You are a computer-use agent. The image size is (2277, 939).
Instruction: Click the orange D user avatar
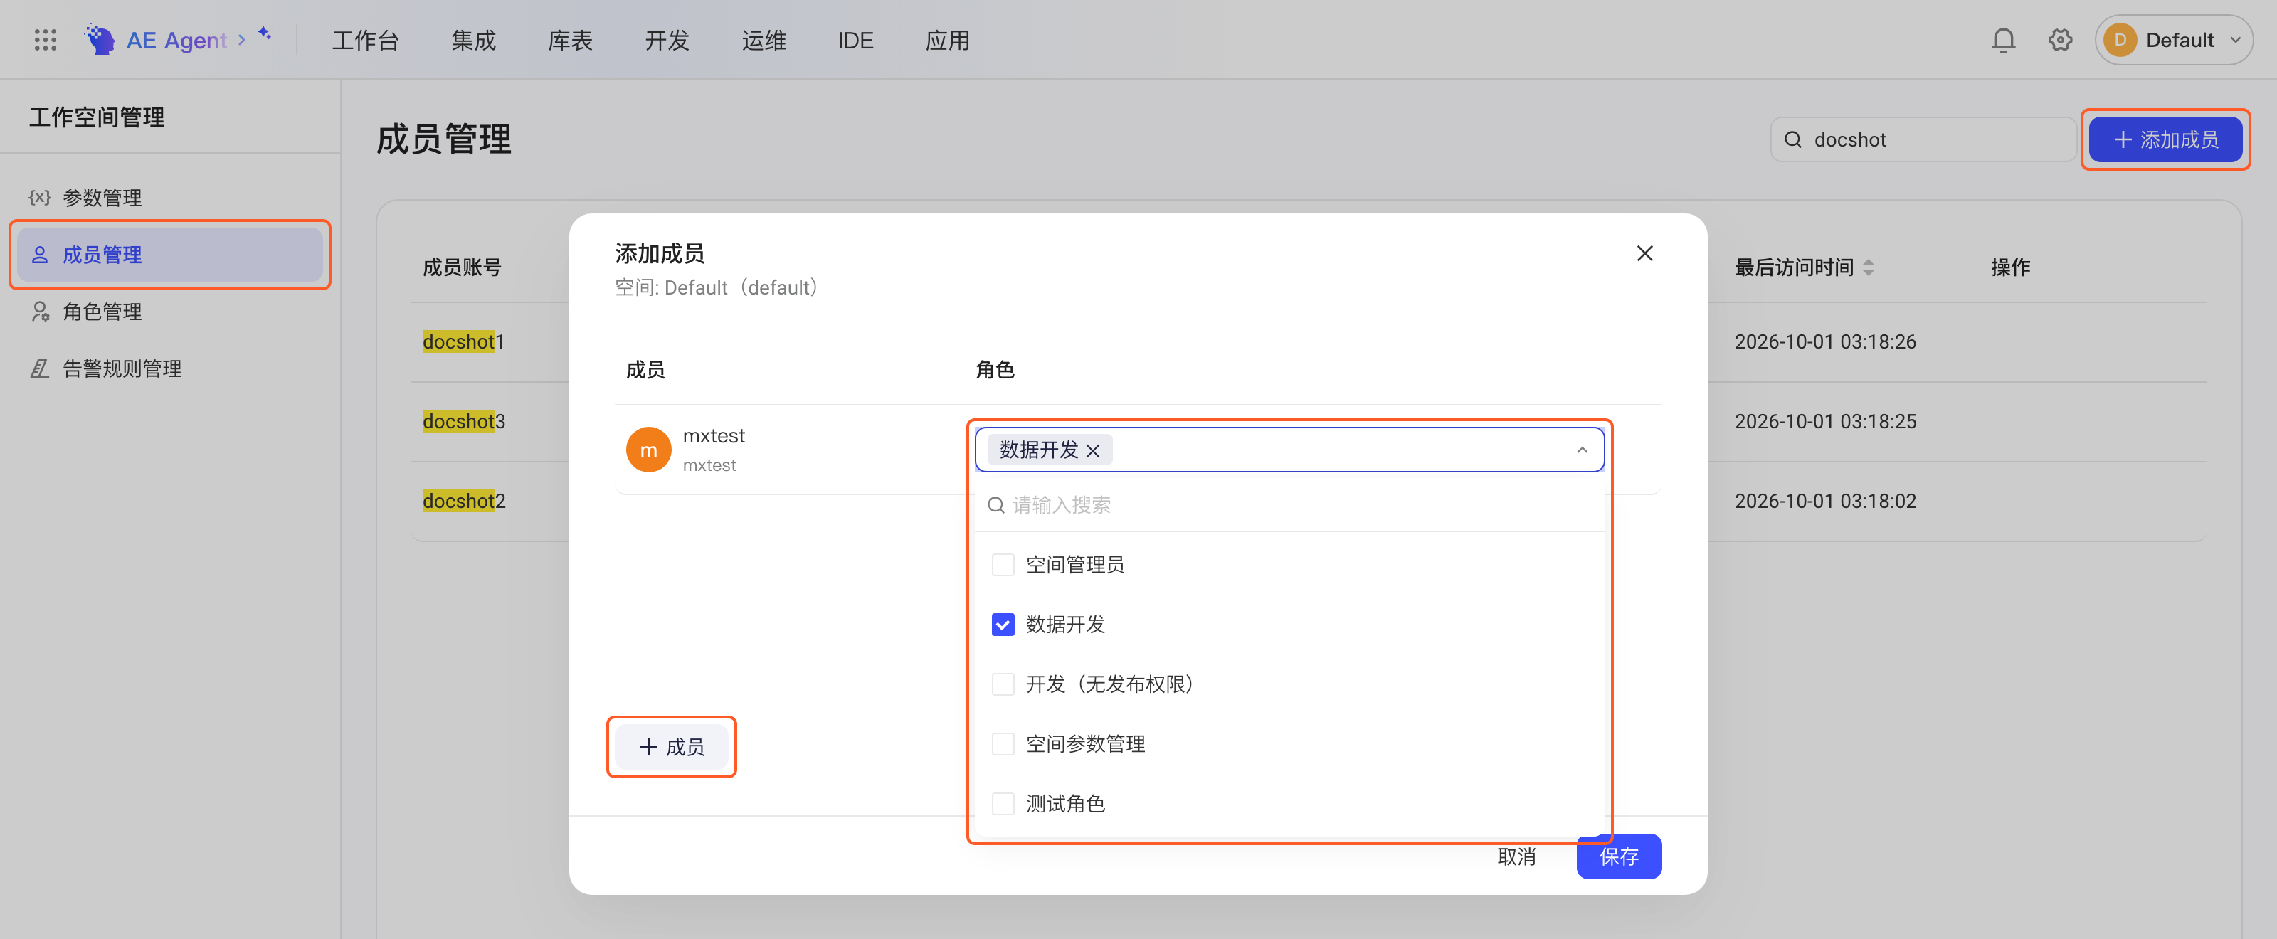click(2120, 41)
